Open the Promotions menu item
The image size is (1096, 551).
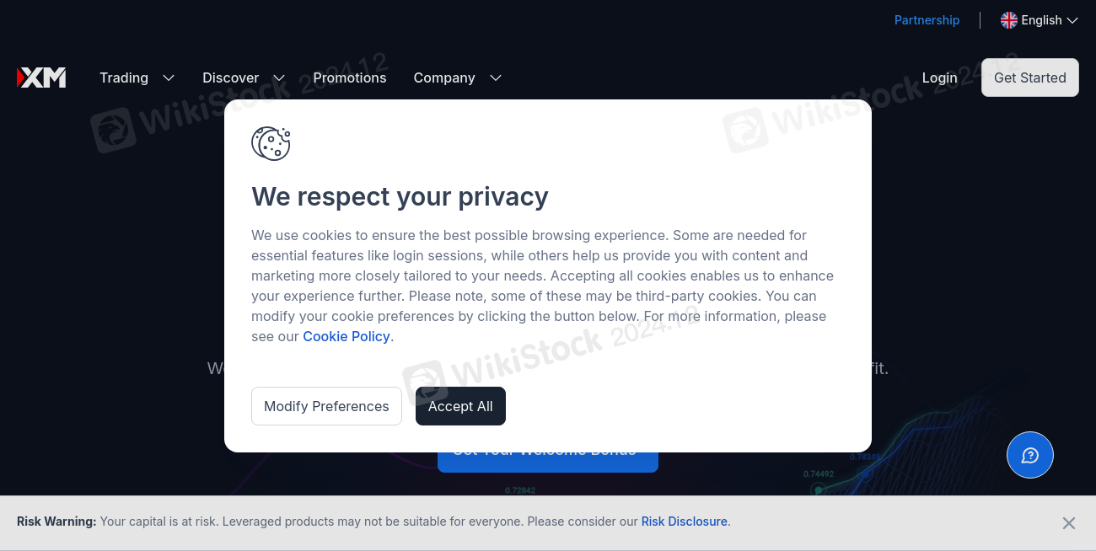349,78
